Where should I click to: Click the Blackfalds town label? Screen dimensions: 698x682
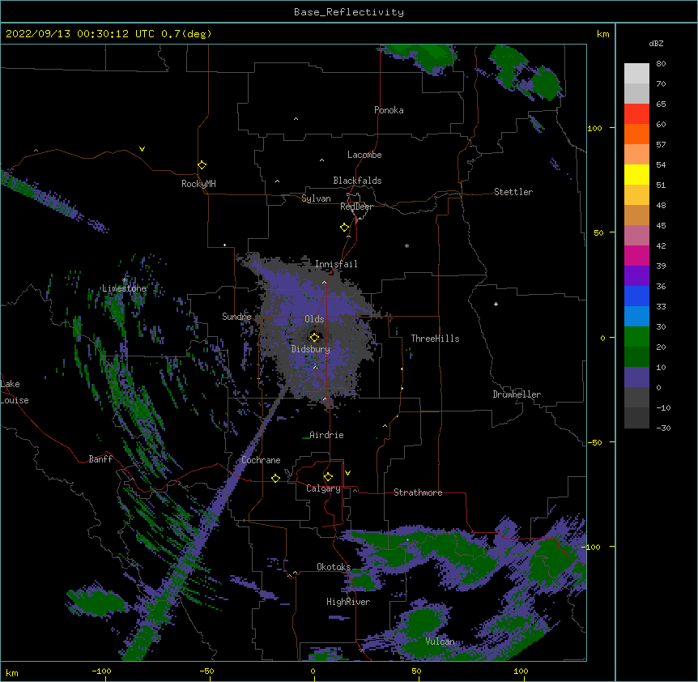coord(357,181)
